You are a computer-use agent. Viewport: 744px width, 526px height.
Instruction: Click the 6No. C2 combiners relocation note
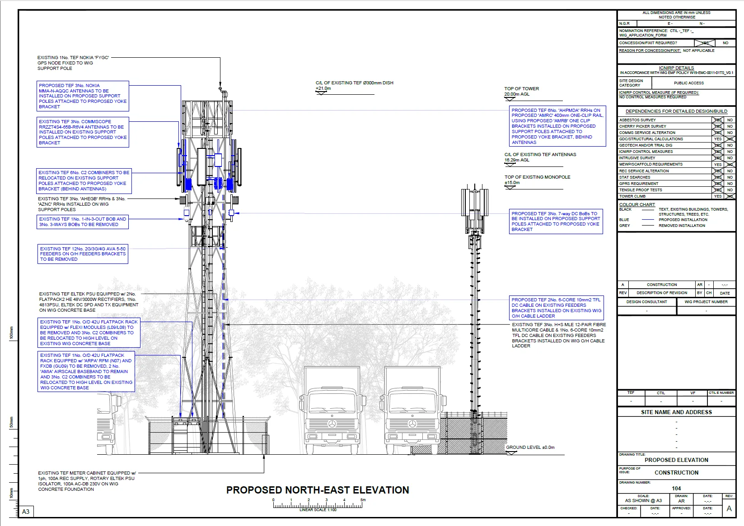[x=84, y=181]
